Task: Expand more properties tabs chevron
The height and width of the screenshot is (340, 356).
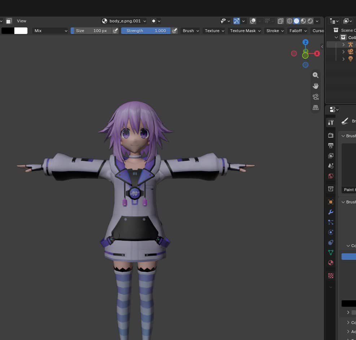Action: (x=330, y=287)
